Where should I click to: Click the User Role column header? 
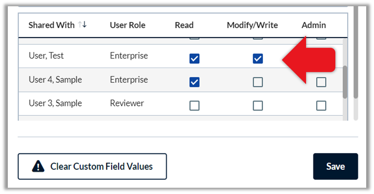pos(128,25)
